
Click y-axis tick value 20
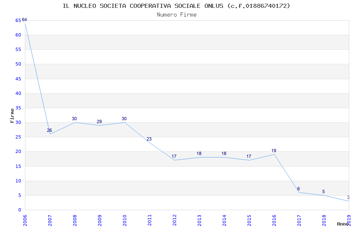(18, 152)
